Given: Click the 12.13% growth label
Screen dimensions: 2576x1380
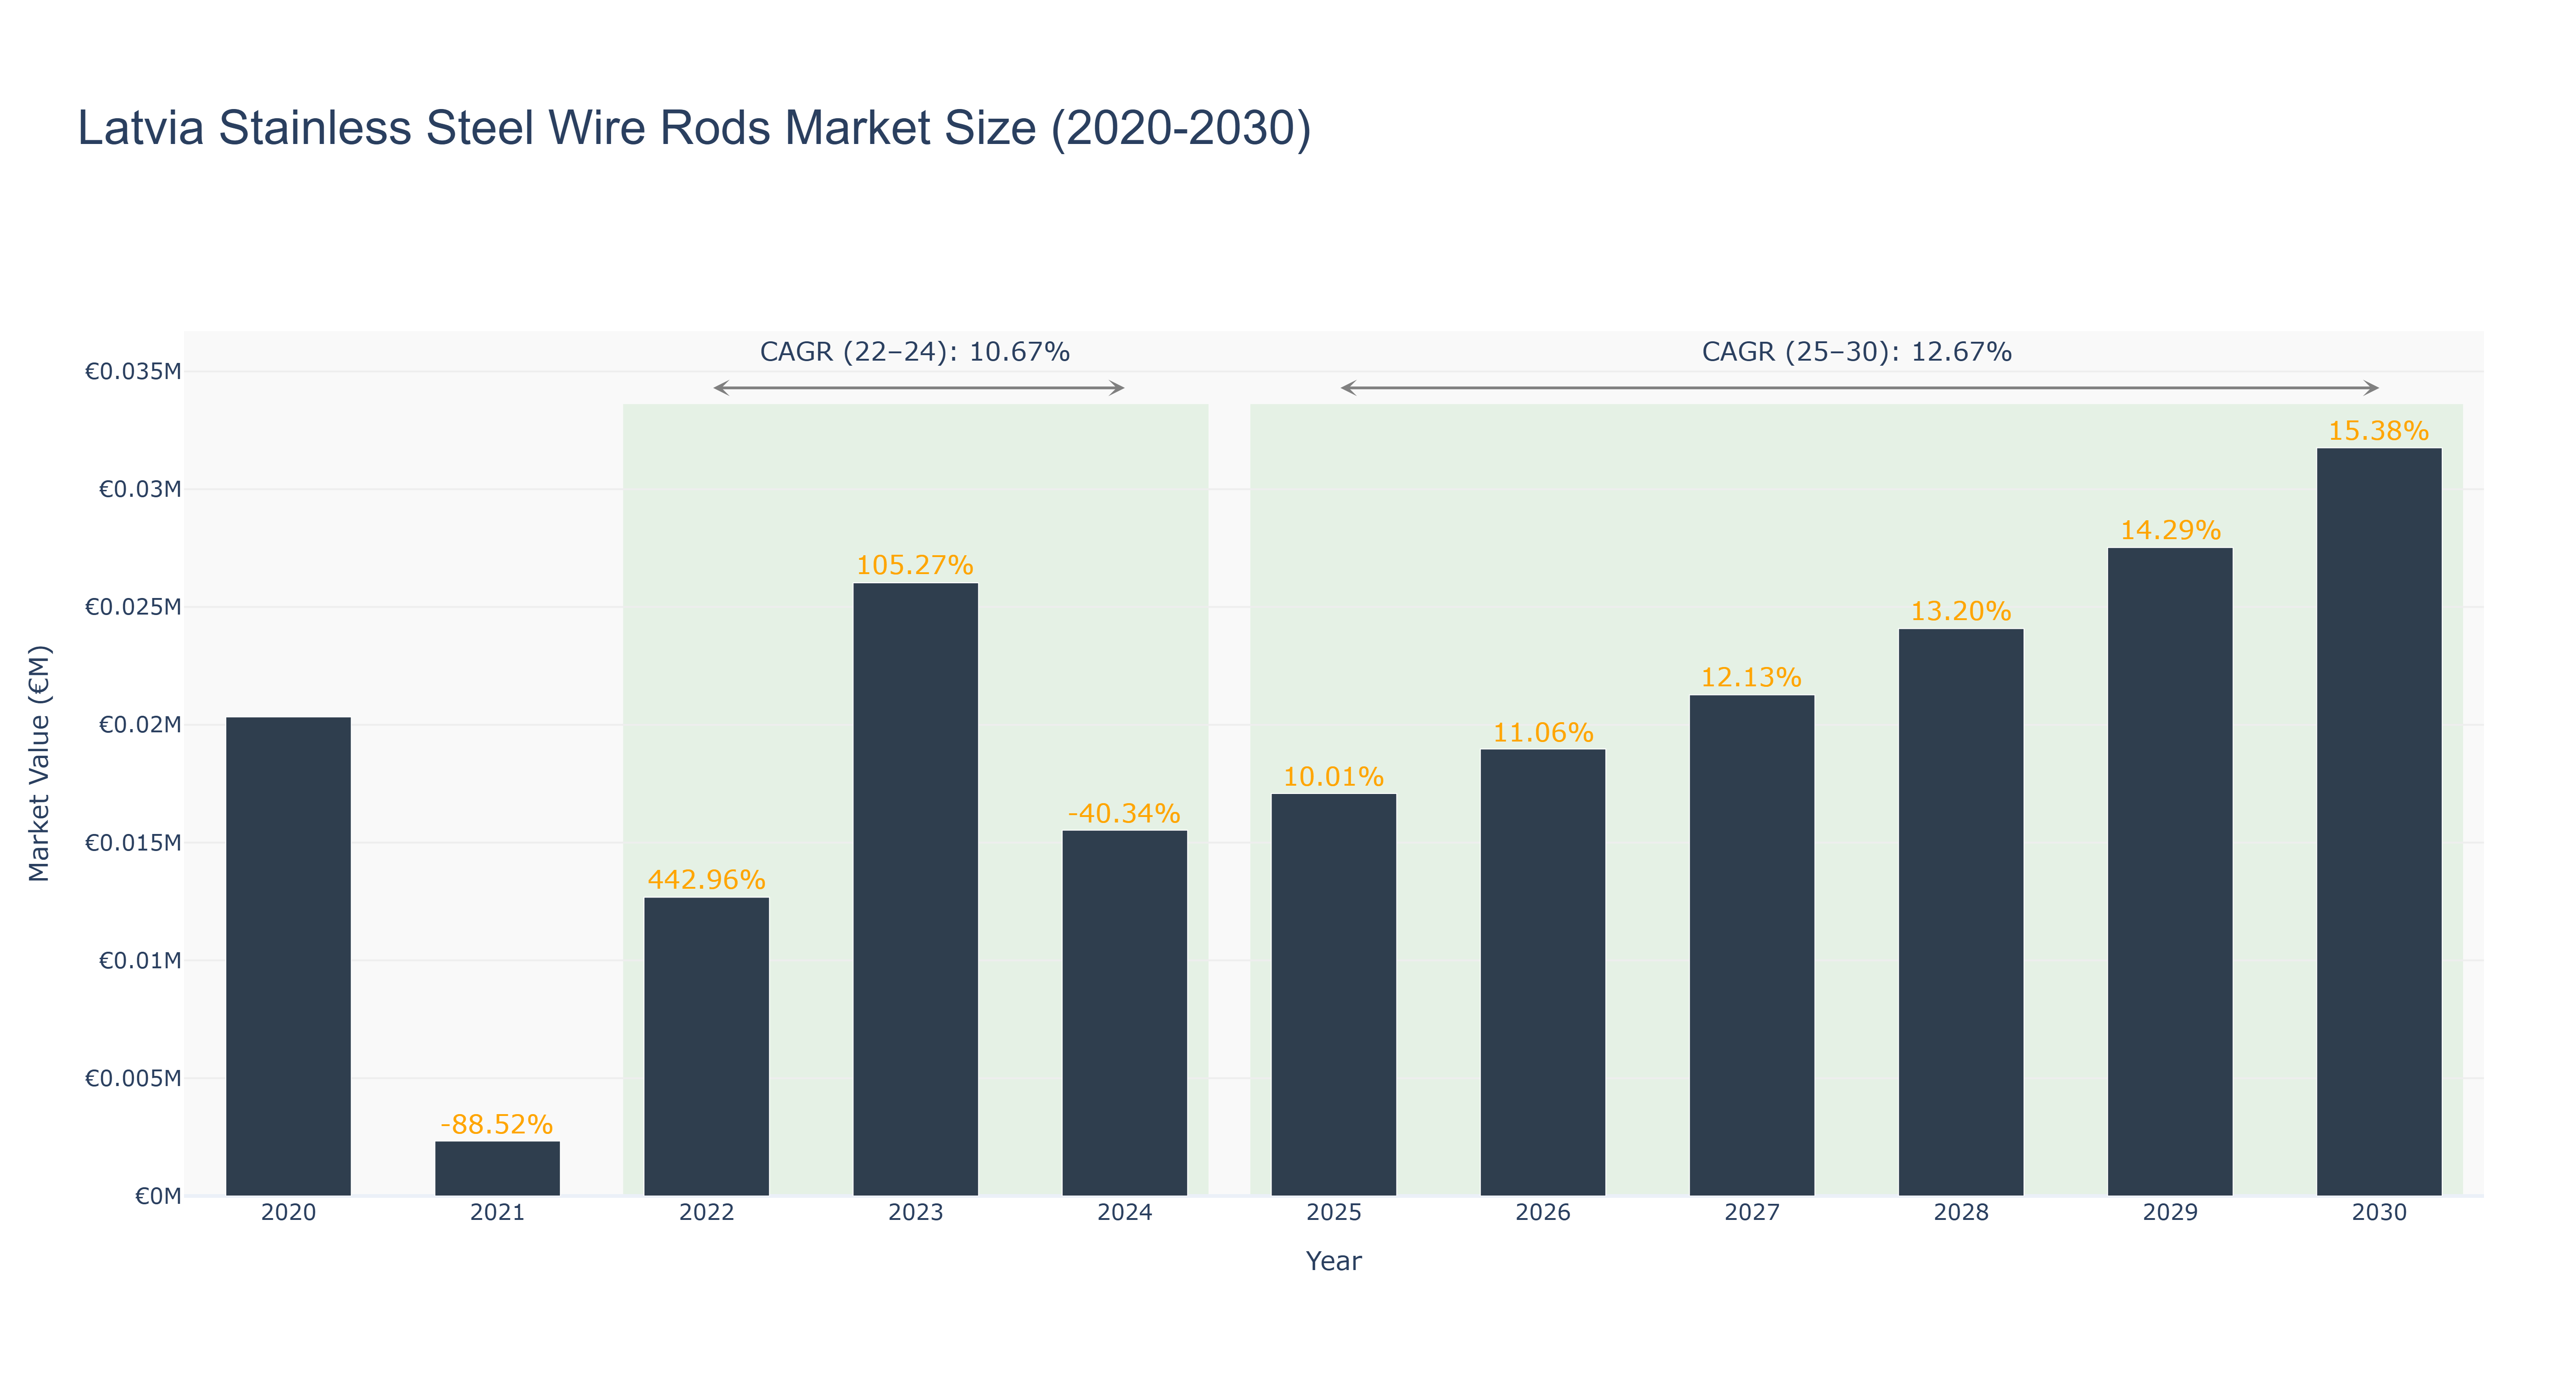Looking at the screenshot, I should (1751, 678).
